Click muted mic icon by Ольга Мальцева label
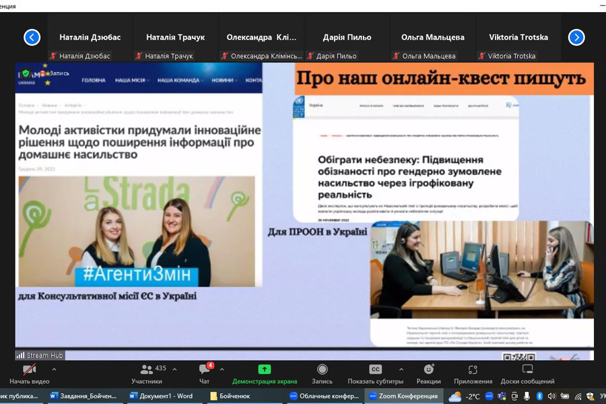This screenshot has width=606, height=404. [396, 56]
